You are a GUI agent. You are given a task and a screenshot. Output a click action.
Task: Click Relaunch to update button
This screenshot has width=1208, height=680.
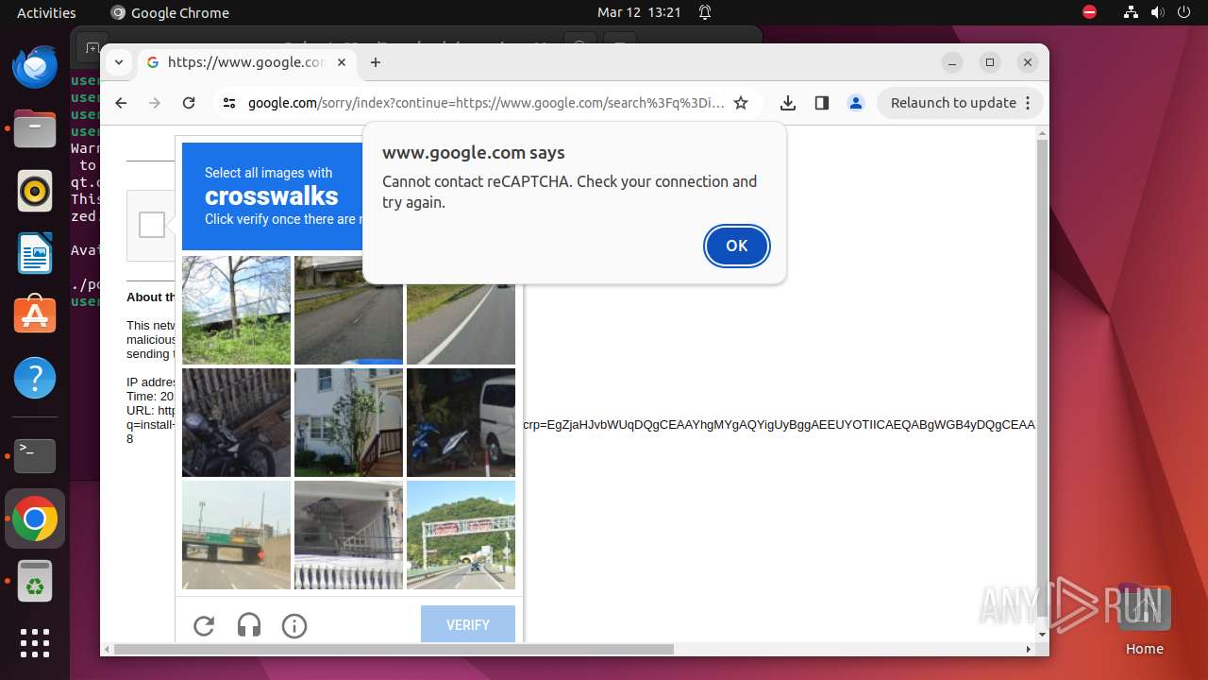pyautogui.click(x=953, y=103)
